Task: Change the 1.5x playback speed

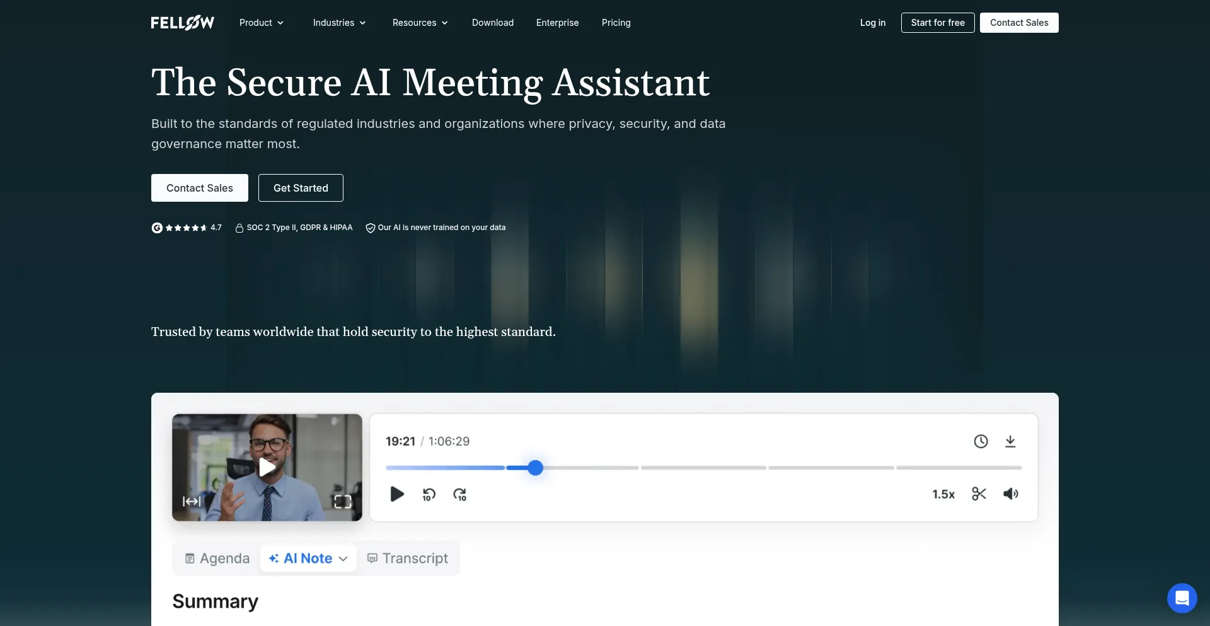Action: (x=943, y=494)
